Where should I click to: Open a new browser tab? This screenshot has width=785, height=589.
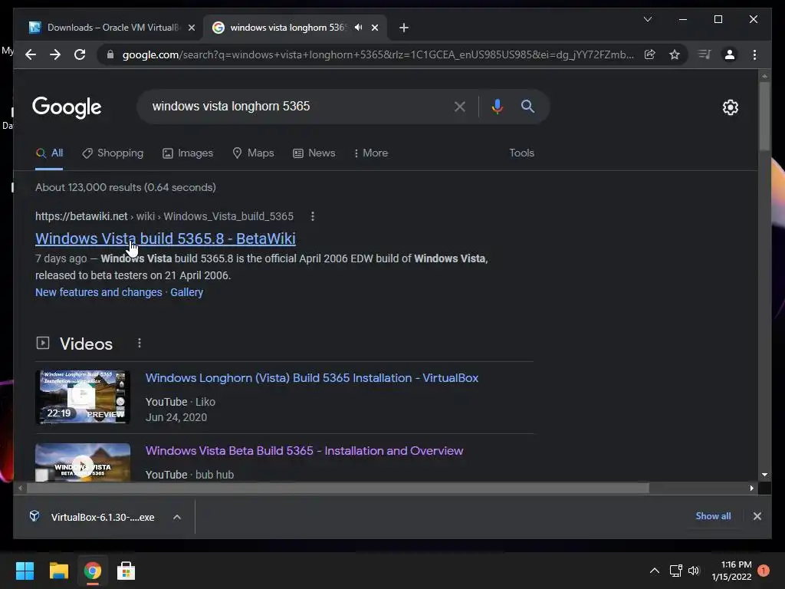point(404,28)
